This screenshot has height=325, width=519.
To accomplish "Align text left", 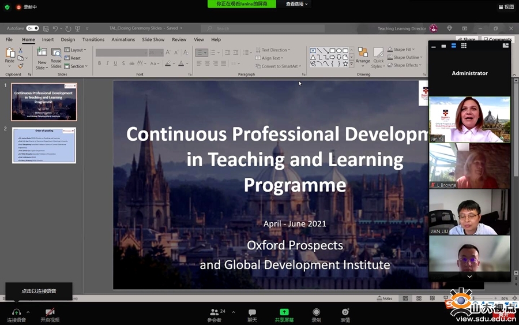I will click(x=199, y=63).
